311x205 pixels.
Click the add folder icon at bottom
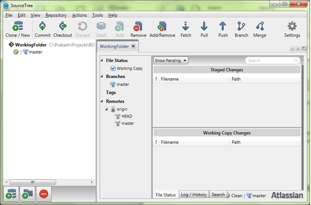point(27,194)
